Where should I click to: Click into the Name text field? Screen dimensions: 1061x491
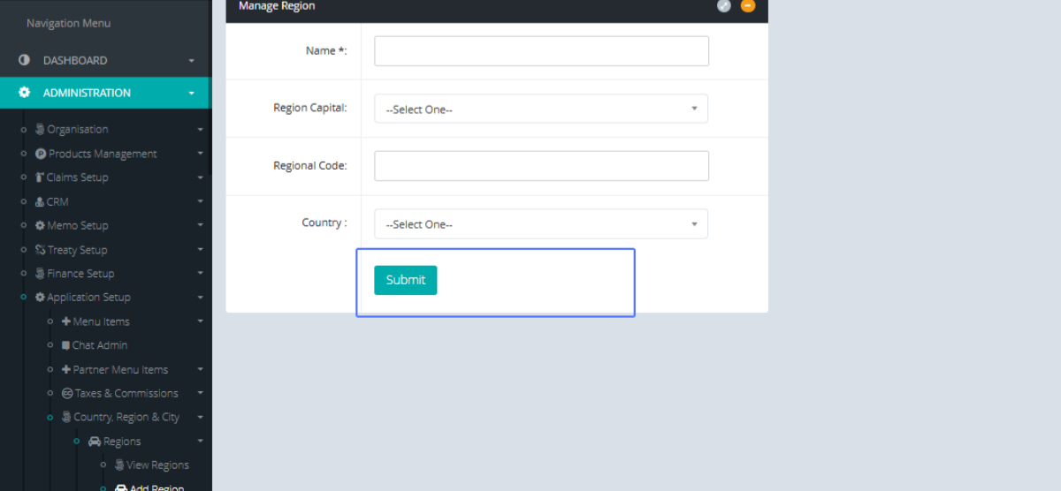click(541, 51)
